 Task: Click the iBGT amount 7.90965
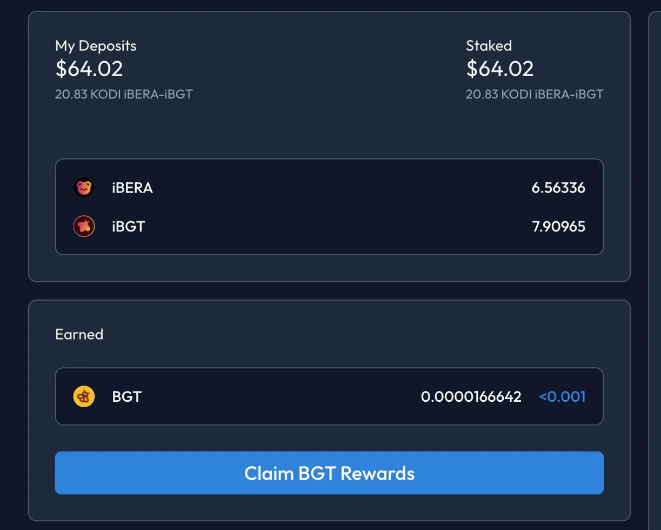point(558,226)
